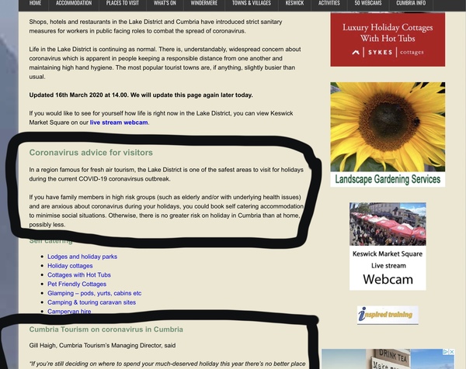
Task: Open the Inspired Training logo ad
Action: coord(388,314)
